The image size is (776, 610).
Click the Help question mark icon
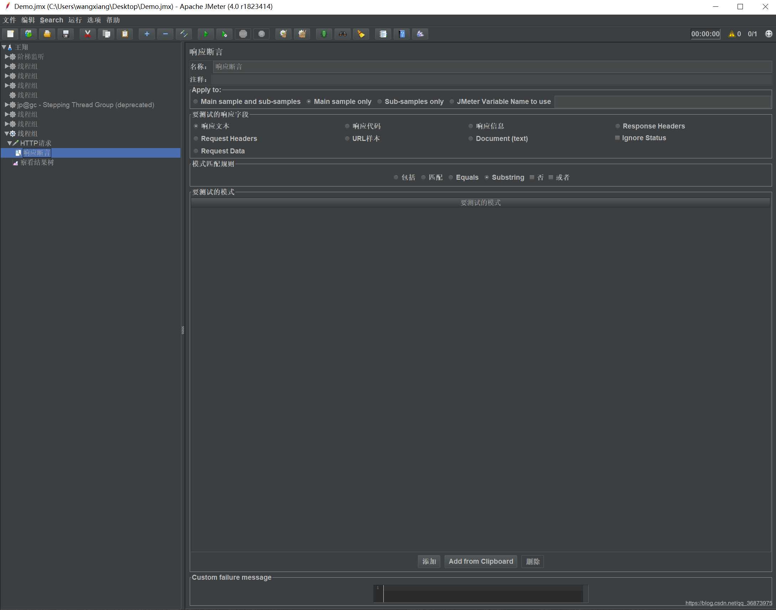pyautogui.click(x=402, y=34)
